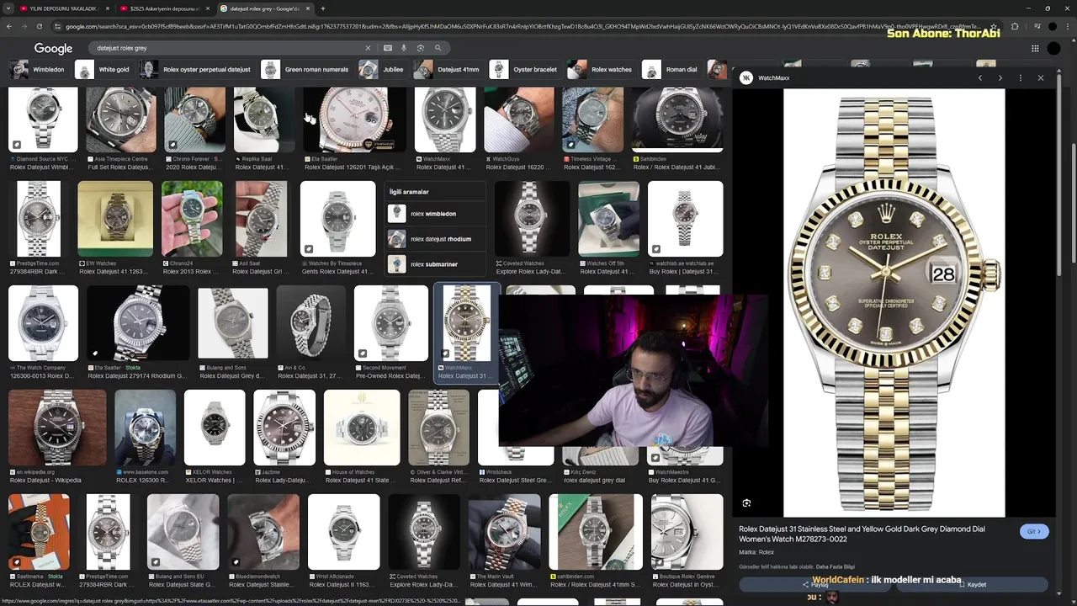Open the Jaztime Rolex Lady-Datejust thumbnail

click(284, 427)
